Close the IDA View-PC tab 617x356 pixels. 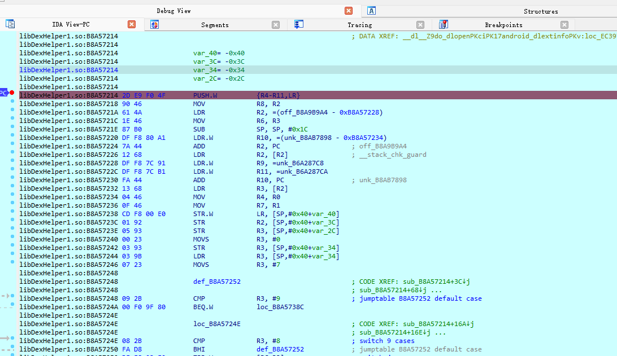click(132, 24)
